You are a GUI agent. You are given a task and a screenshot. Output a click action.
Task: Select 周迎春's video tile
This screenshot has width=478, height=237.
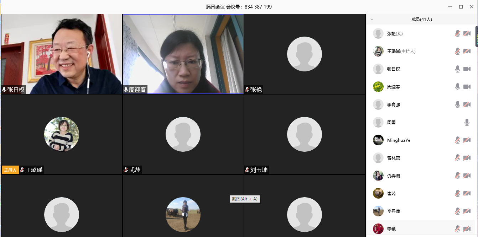[183, 54]
